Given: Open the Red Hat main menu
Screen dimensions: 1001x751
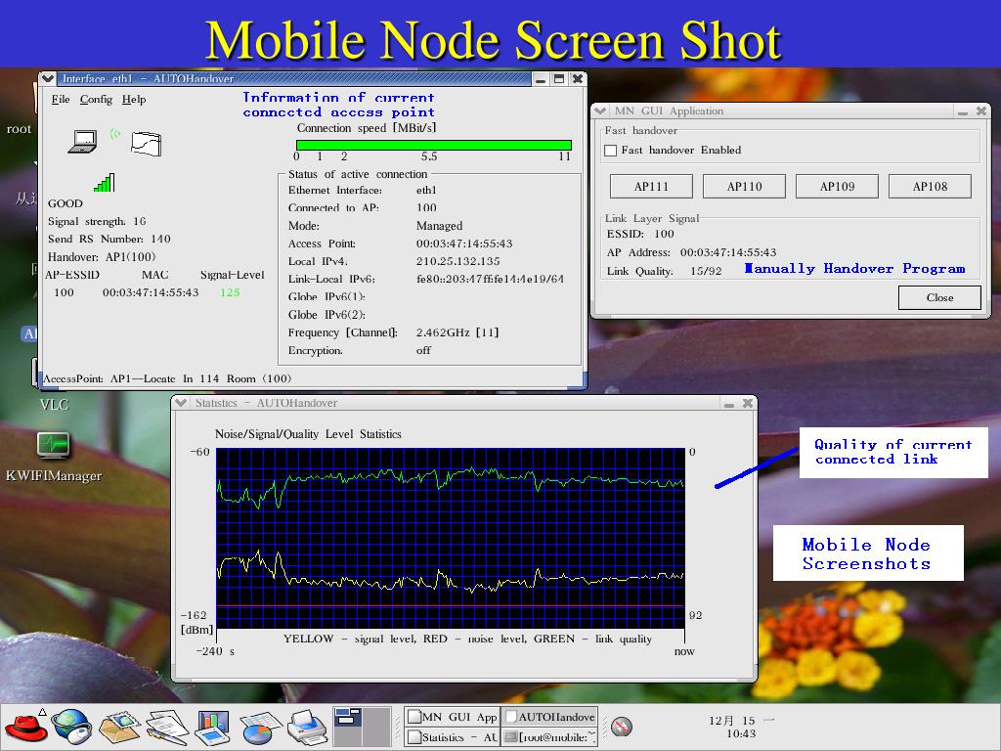Looking at the screenshot, I should pyautogui.click(x=26, y=728).
